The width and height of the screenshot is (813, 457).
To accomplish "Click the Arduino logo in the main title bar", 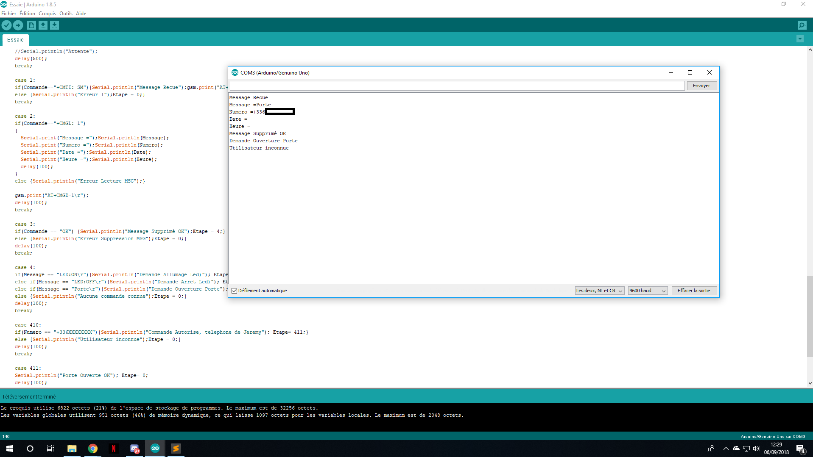I will tap(4, 4).
